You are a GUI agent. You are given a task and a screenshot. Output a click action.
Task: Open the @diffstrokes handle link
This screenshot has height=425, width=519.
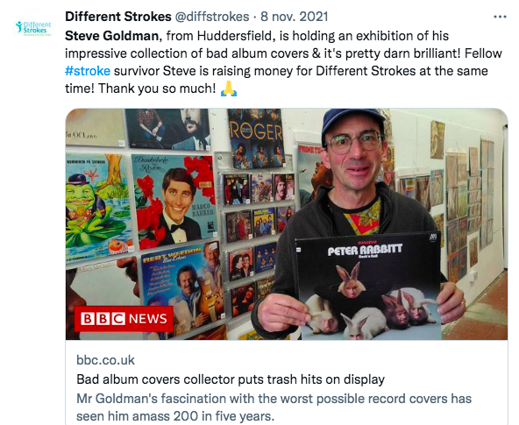[212, 17]
